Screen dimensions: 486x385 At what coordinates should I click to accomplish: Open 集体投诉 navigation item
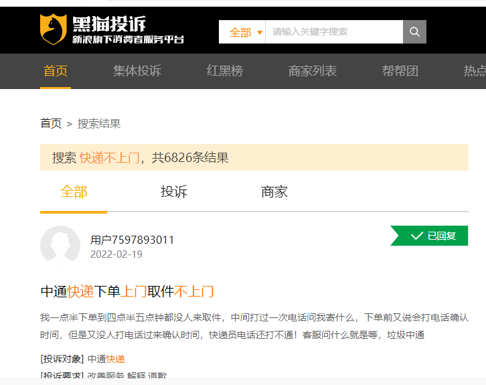137,71
